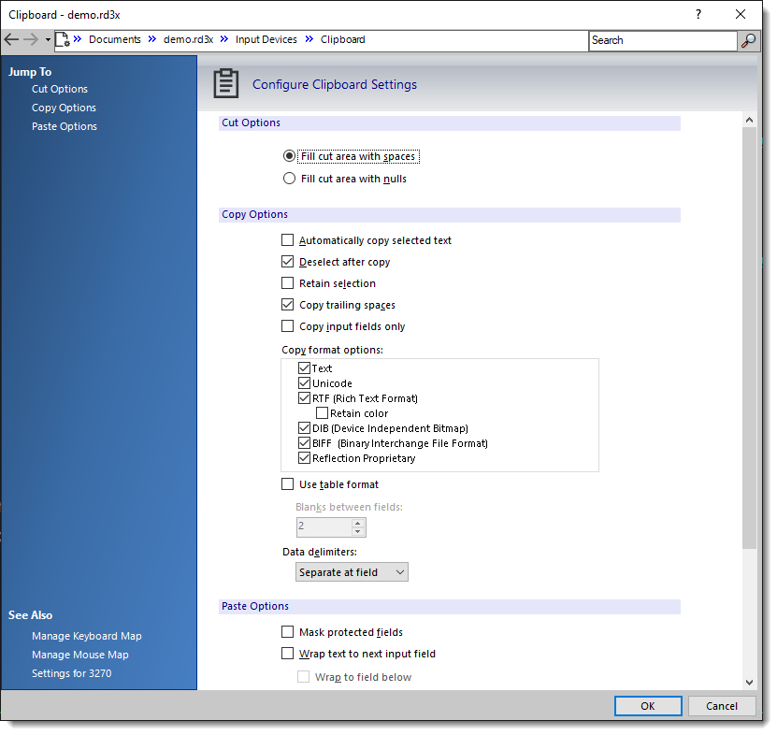This screenshot has width=777, height=735.
Task: Decrease Blanks between fields spinner
Action: tap(358, 532)
